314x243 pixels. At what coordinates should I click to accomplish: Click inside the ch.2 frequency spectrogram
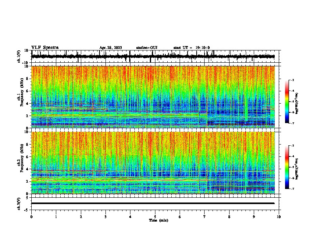pyautogui.click(x=153, y=163)
